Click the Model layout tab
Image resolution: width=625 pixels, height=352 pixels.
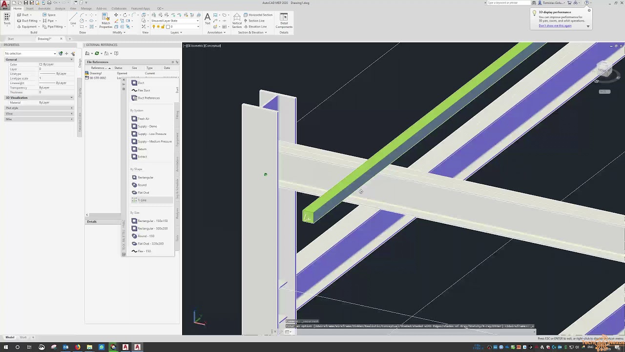click(x=10, y=337)
